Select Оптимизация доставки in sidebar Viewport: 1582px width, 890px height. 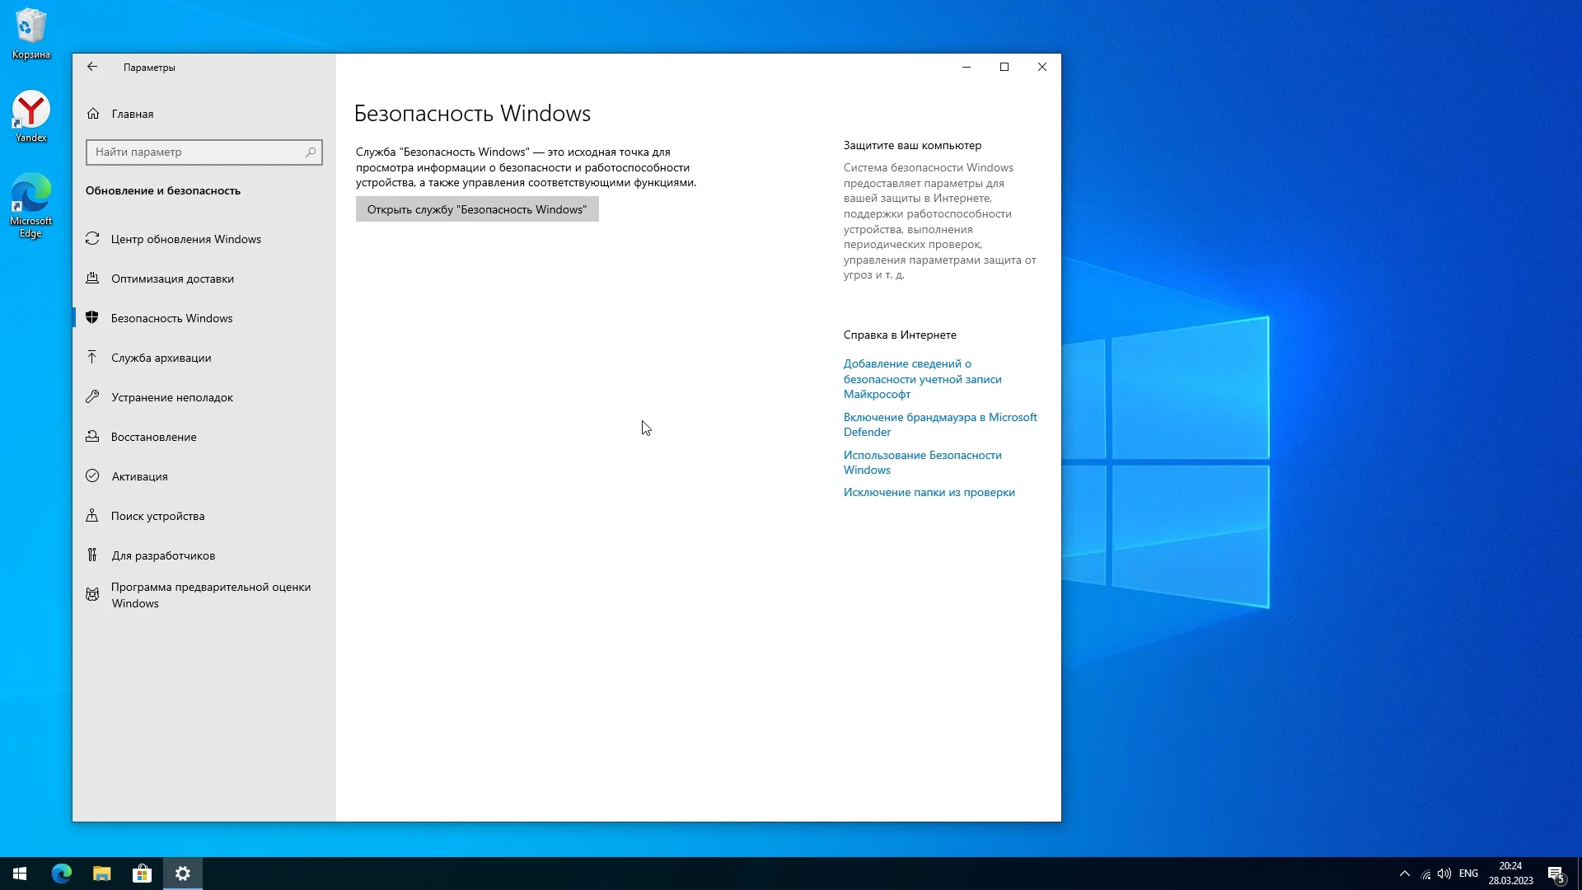click(x=172, y=279)
